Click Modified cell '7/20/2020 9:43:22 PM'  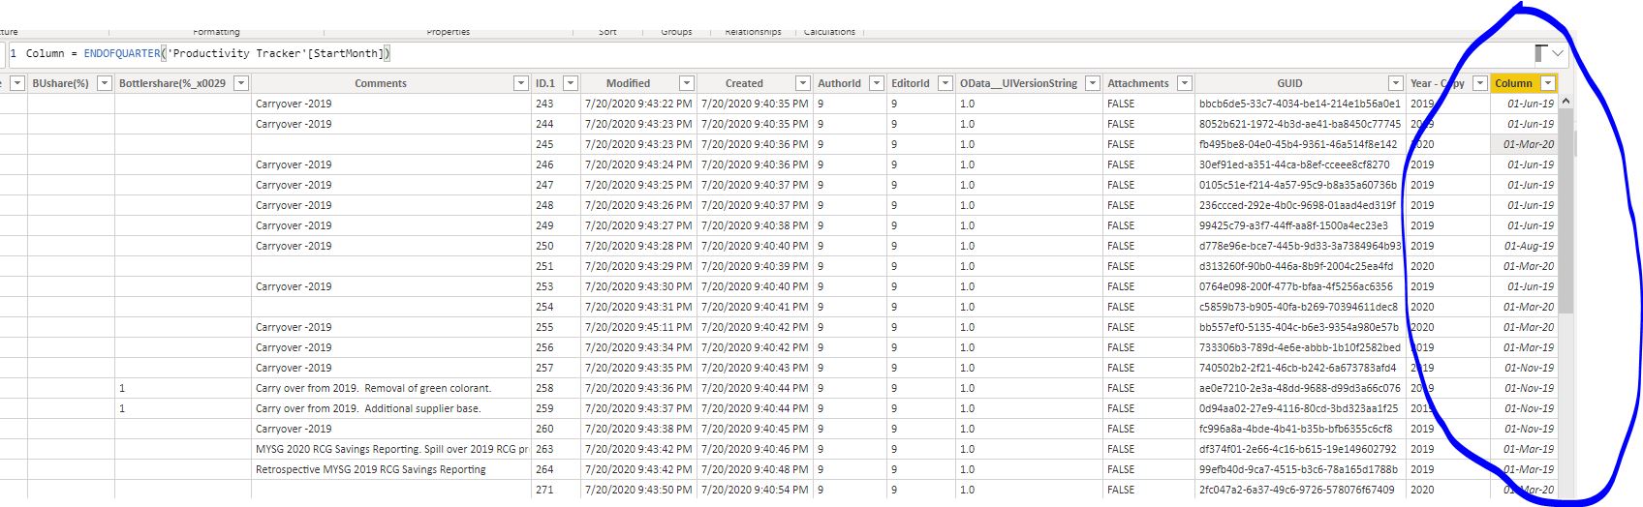638,104
